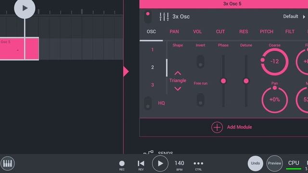Toggle the Free run switch

coord(200,100)
